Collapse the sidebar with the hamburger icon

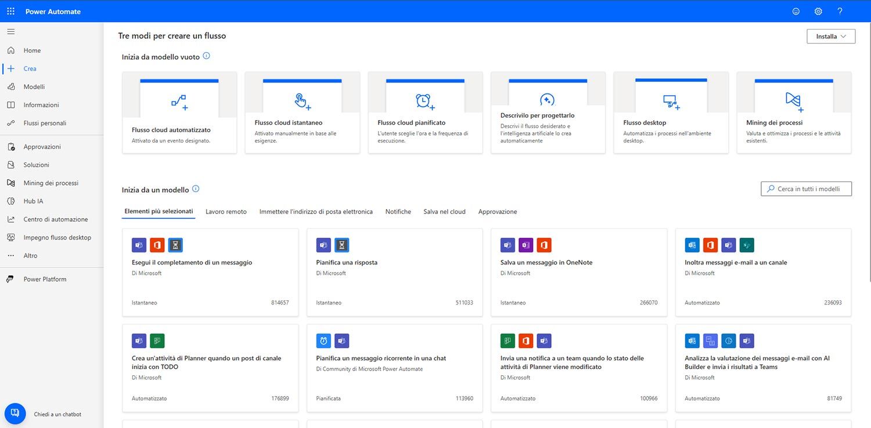click(10, 31)
